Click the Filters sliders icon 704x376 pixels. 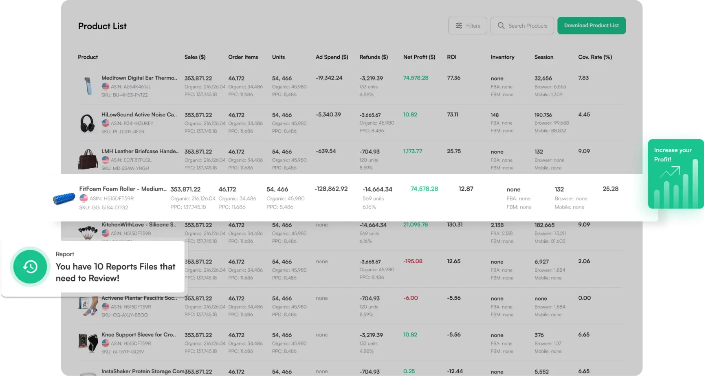point(459,26)
